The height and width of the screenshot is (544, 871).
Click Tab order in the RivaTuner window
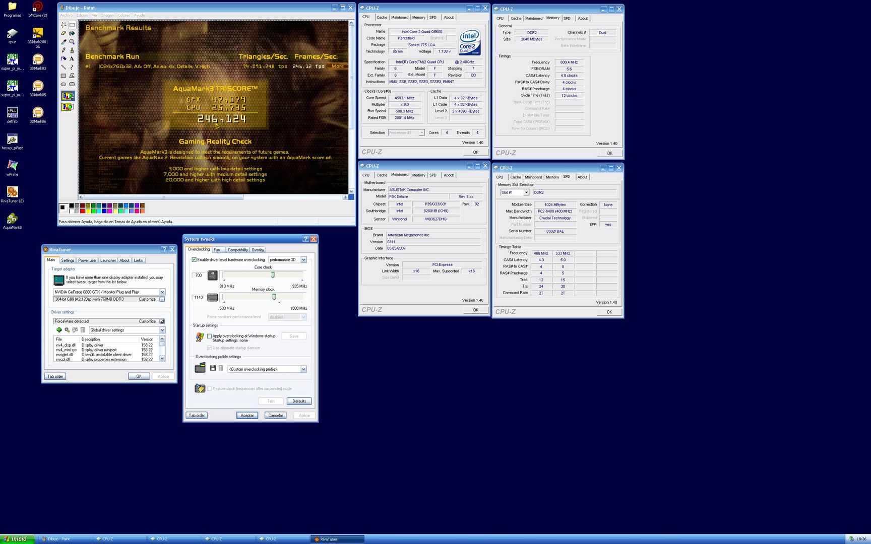[x=55, y=376]
